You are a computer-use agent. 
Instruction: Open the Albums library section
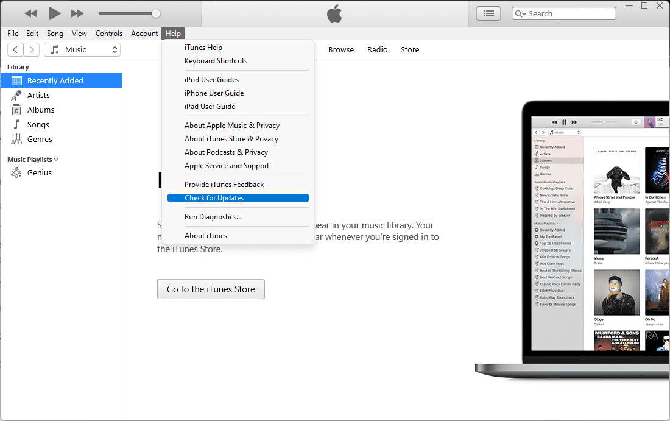coord(41,110)
